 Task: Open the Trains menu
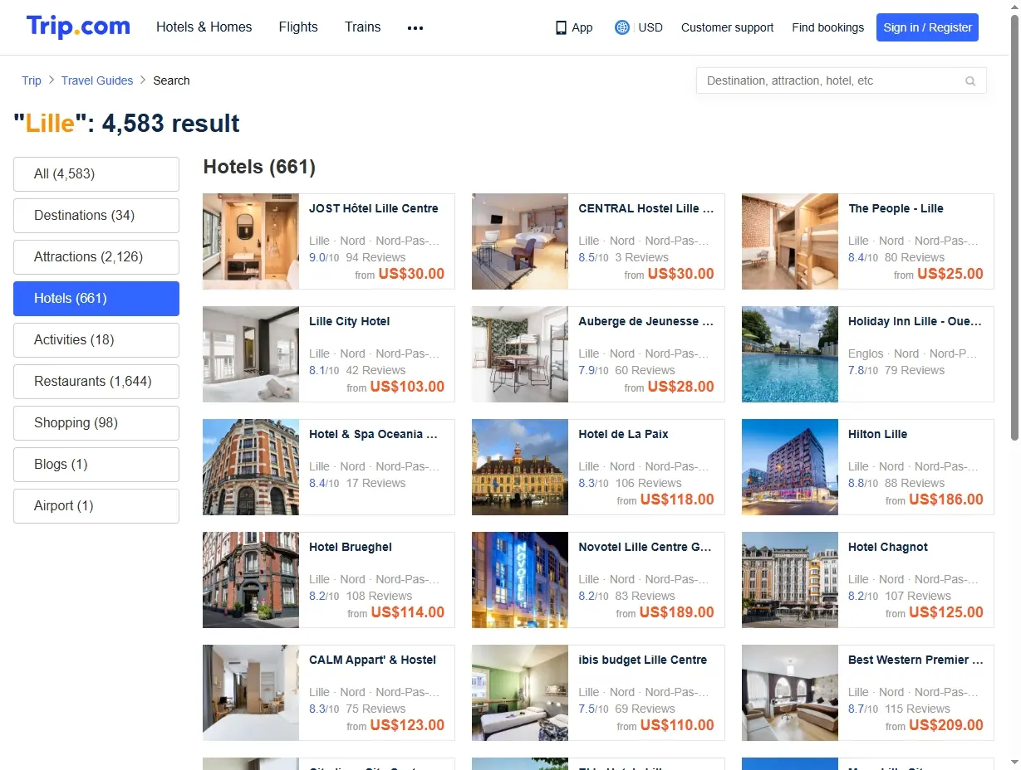point(363,27)
